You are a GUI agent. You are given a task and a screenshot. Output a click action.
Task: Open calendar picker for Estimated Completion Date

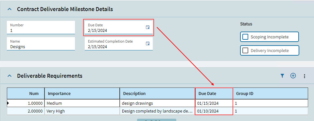148,43
